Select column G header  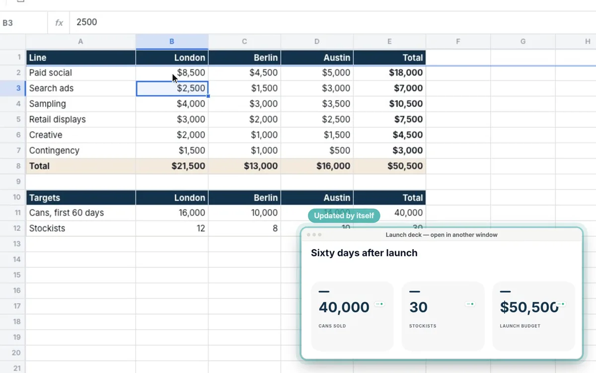[523, 42]
